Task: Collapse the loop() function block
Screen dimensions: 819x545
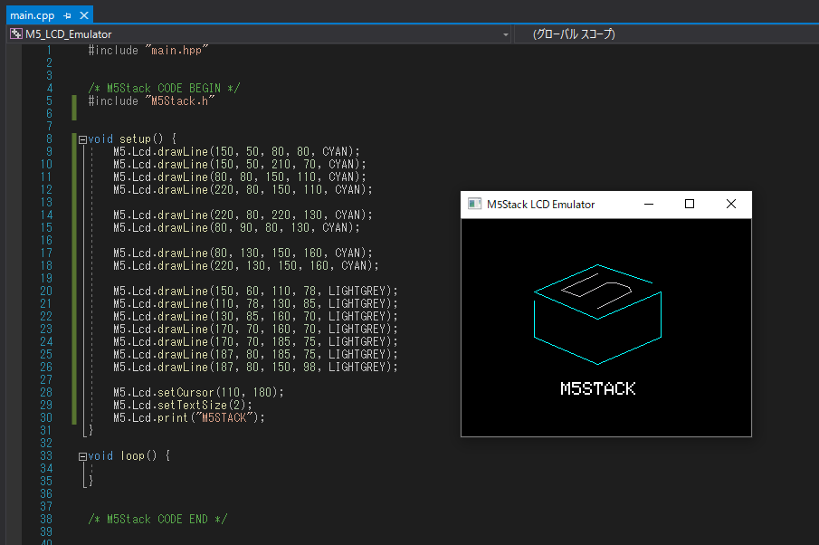Action: [x=82, y=456]
